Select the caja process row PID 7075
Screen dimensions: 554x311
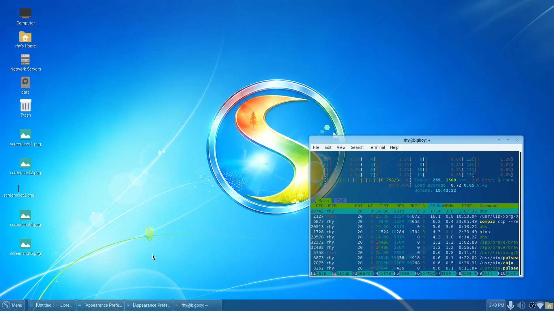(x=414, y=263)
